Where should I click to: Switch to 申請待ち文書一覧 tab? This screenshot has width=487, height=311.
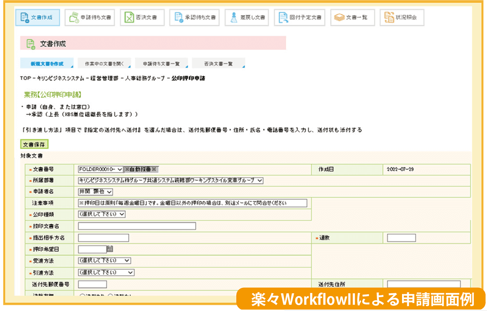162,63
